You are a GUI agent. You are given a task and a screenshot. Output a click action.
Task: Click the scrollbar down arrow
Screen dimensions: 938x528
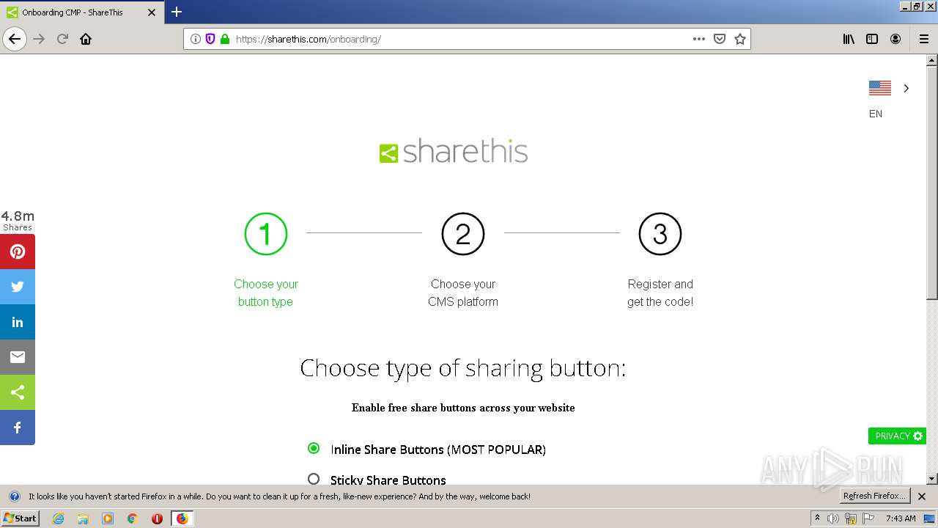[x=932, y=479]
